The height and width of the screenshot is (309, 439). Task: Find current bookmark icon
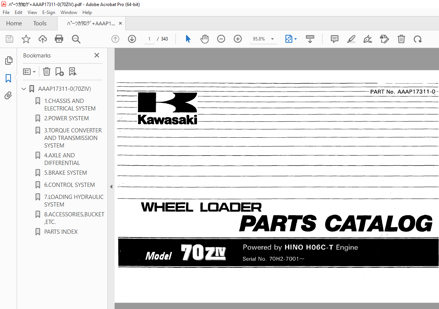(73, 72)
